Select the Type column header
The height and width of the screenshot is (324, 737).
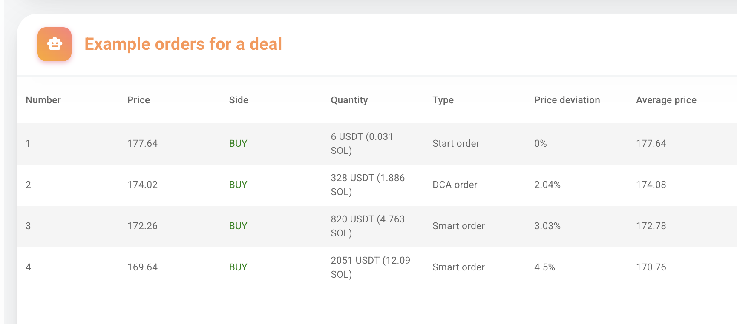tap(443, 100)
